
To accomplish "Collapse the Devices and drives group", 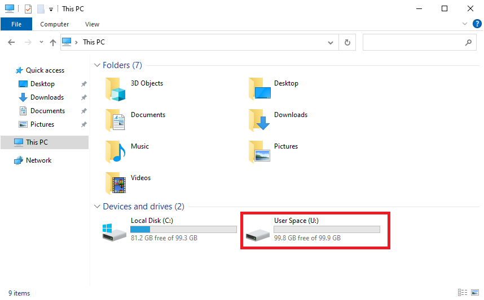I will tap(97, 207).
